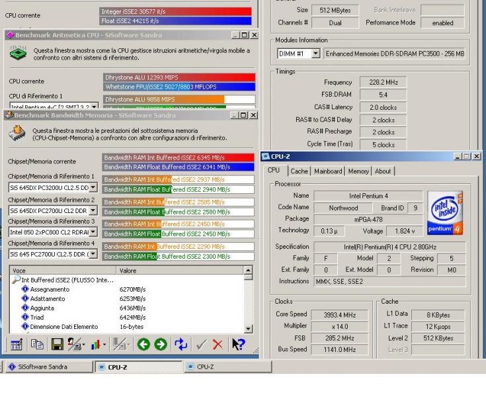
Task: Open the Intel Pentium 4-C CPU reference dropdown
Action: click(x=94, y=106)
